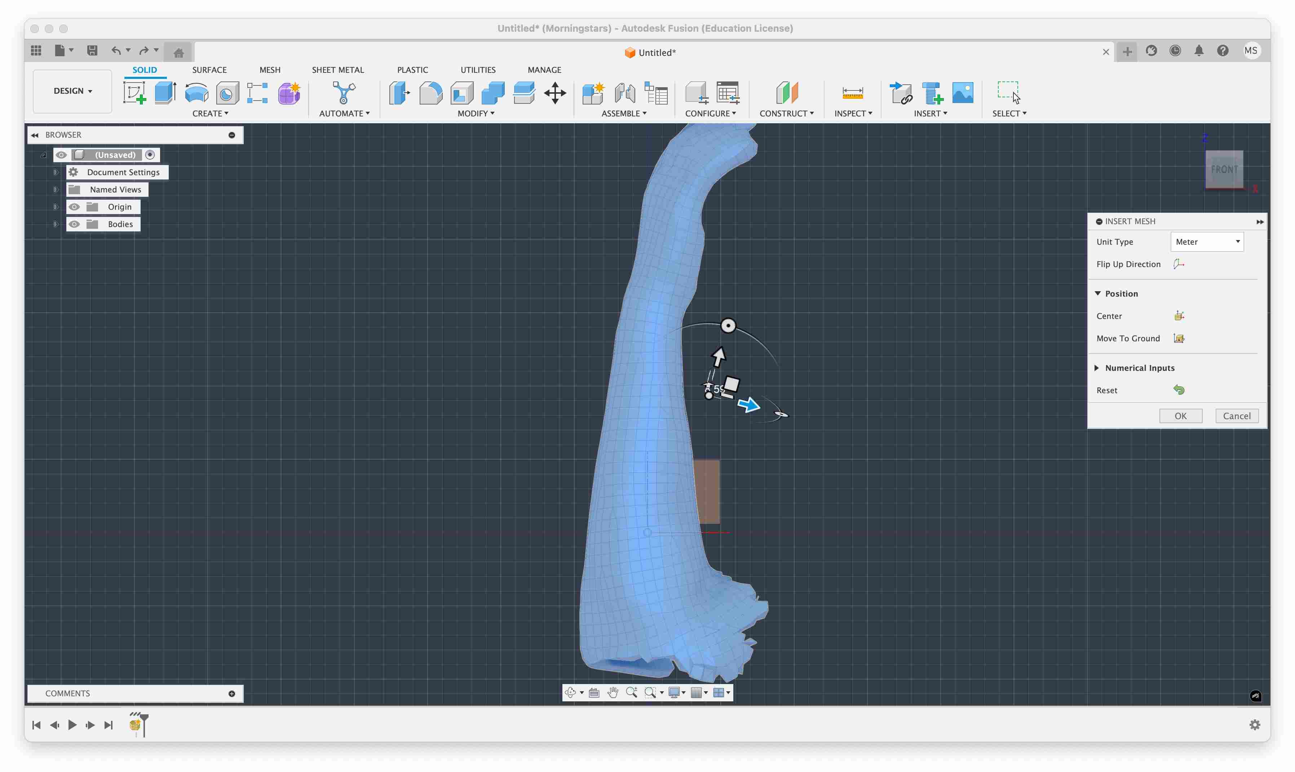Select the Revolve tool icon
The image size is (1295, 772).
coord(197,93)
